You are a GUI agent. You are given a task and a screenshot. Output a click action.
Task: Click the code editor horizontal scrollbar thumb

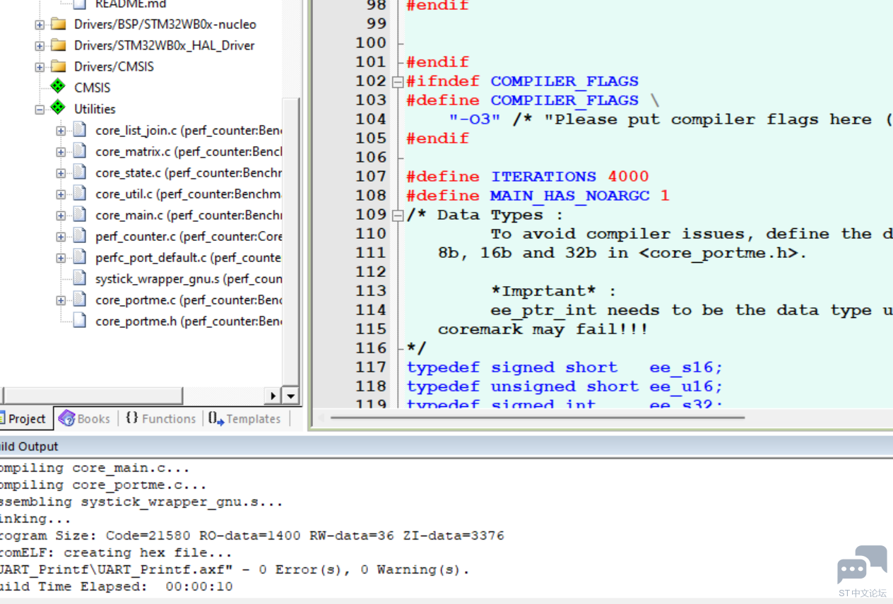pos(537,418)
